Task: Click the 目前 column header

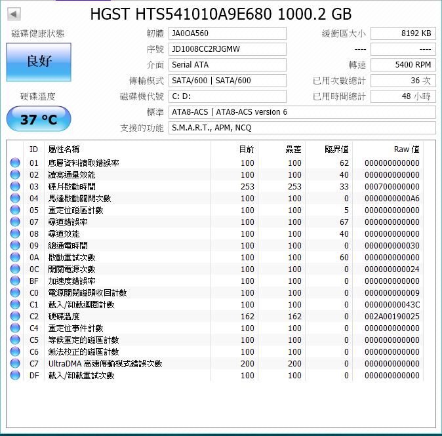Action: 247,149
